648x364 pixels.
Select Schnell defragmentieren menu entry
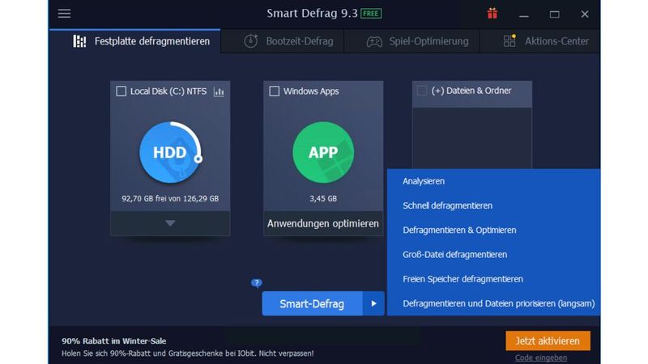click(493, 205)
